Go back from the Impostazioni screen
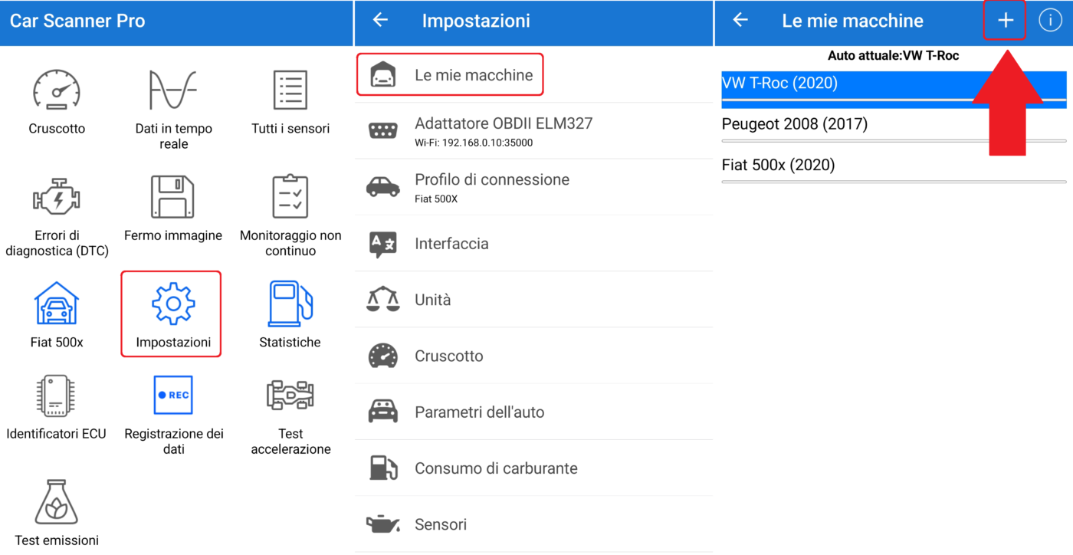1073x555 pixels. pos(380,21)
